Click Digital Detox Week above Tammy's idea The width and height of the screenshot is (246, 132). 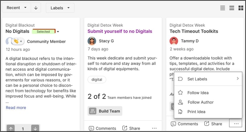187,25
